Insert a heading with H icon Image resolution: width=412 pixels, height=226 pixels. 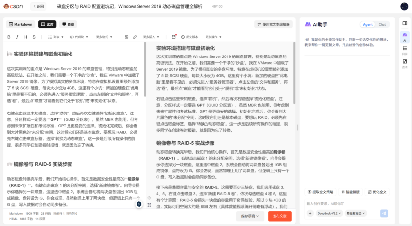tap(26, 37)
